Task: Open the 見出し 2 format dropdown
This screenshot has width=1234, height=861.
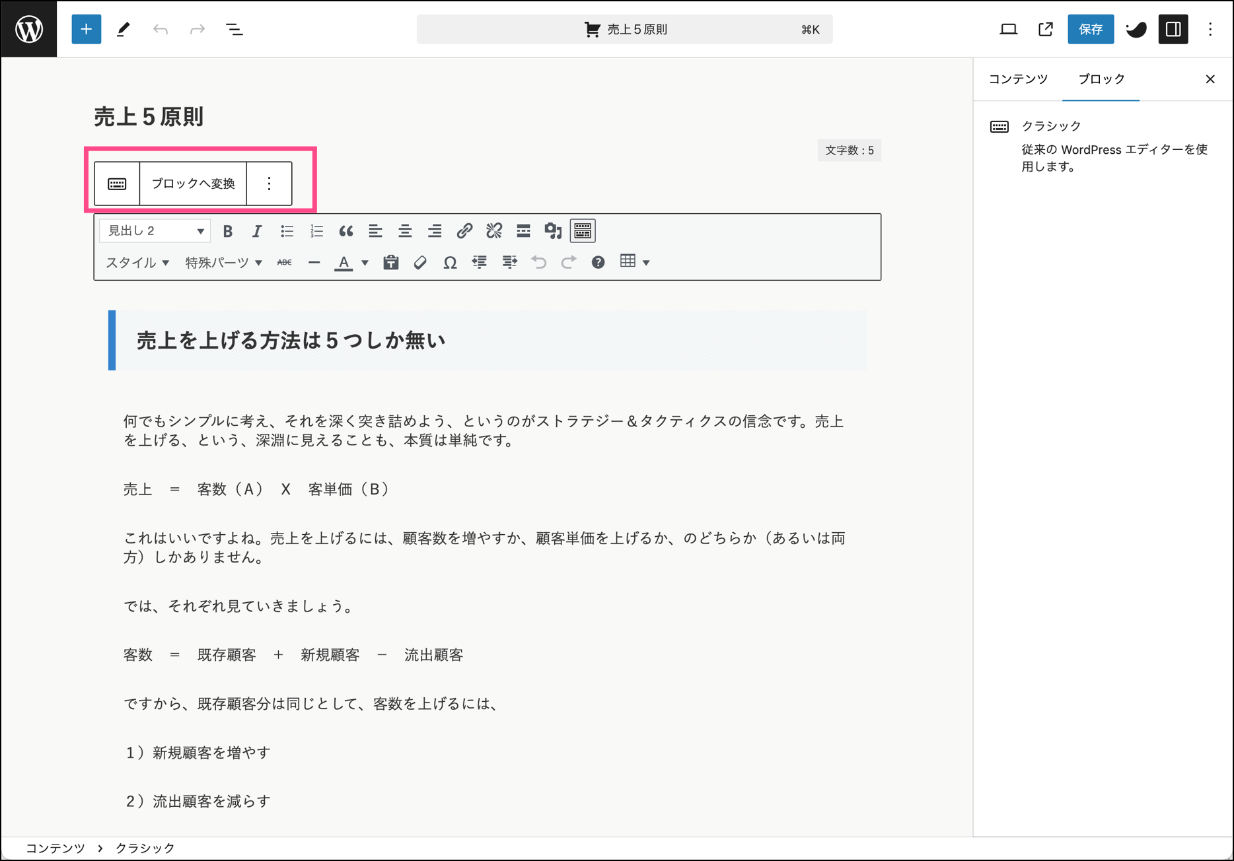Action: point(155,231)
